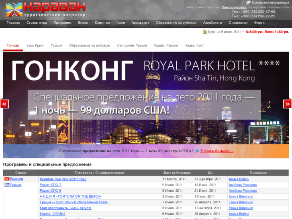
Task: Click the exchange rate text $=8,05грн
Action: coord(254,32)
